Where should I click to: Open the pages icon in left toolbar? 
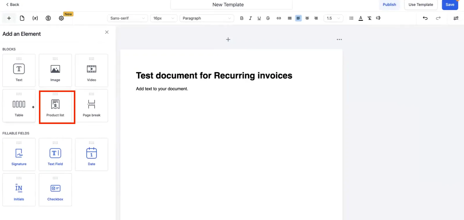(22, 18)
